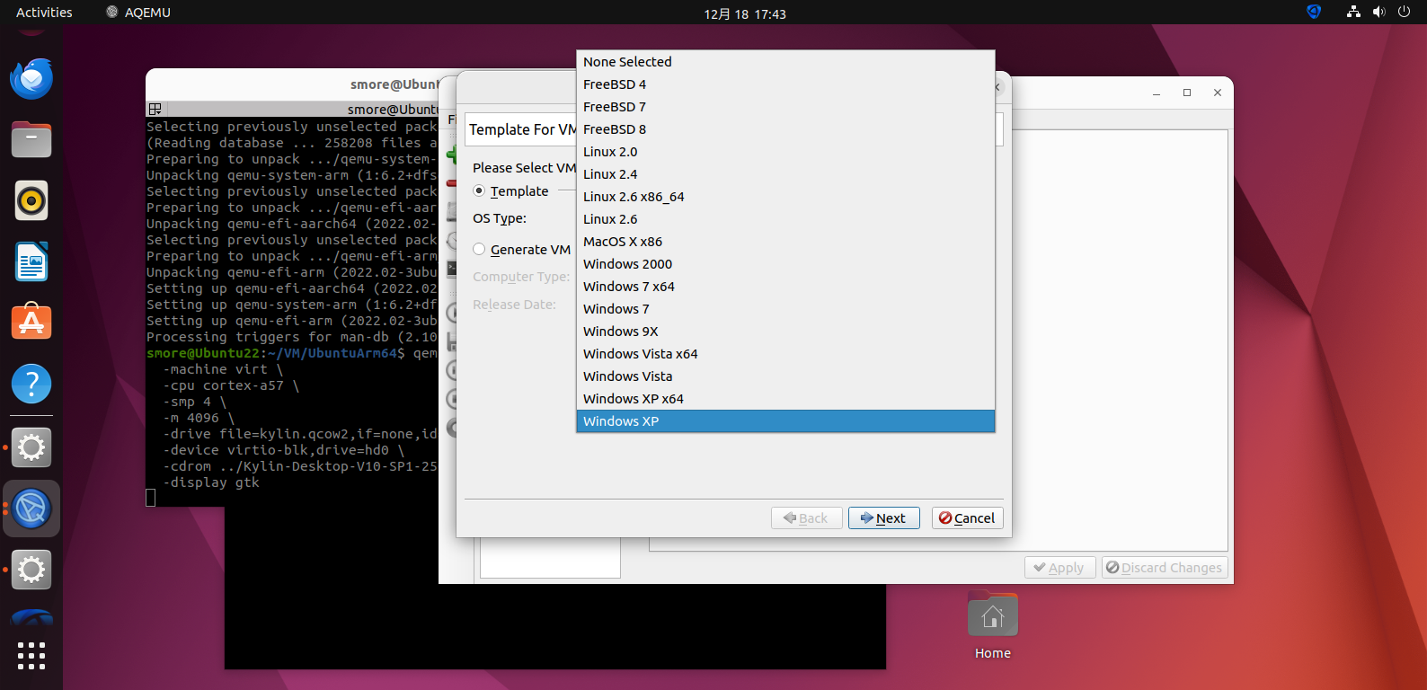Pick Linux 2.4 in the OS list
Screen dimensions: 1427x690
pyautogui.click(x=785, y=174)
